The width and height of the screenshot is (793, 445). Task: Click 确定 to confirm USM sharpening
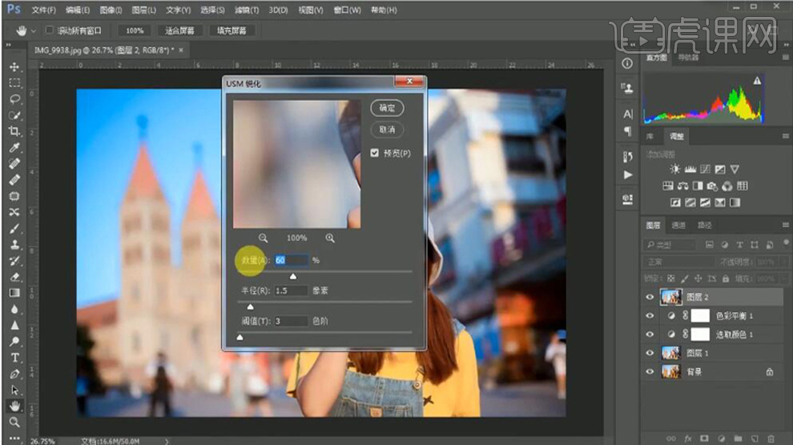[387, 107]
